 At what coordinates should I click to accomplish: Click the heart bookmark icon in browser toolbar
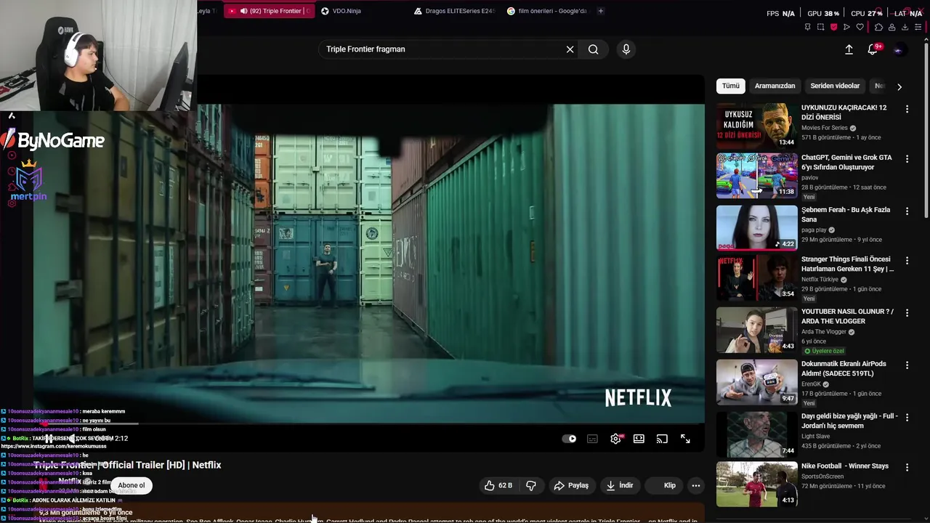click(860, 27)
